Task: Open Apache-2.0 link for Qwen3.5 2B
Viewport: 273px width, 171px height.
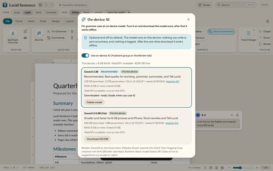Action: [173, 81]
